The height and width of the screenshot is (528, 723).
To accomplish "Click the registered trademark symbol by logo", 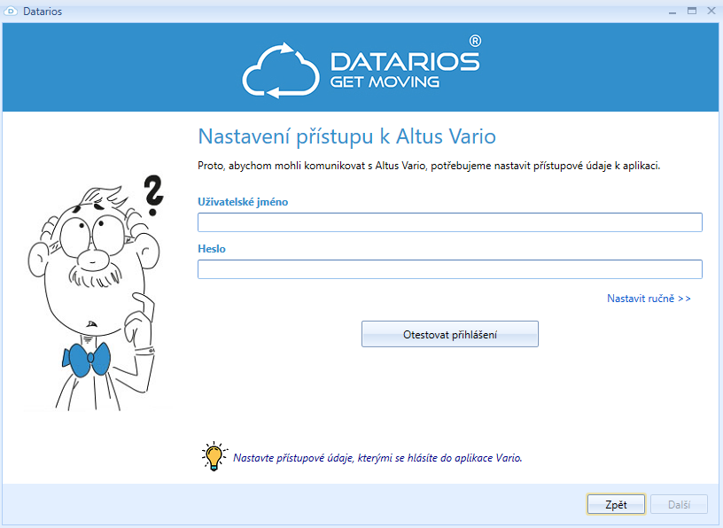I will tap(475, 41).
